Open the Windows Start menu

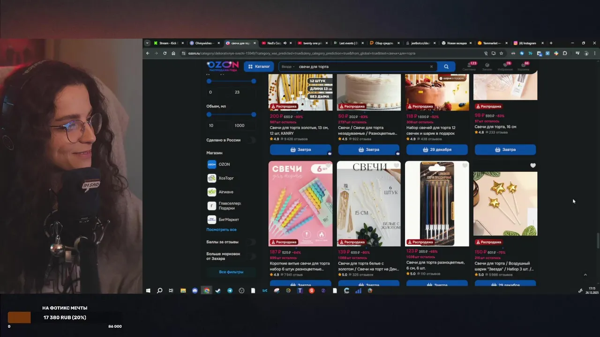(x=148, y=291)
